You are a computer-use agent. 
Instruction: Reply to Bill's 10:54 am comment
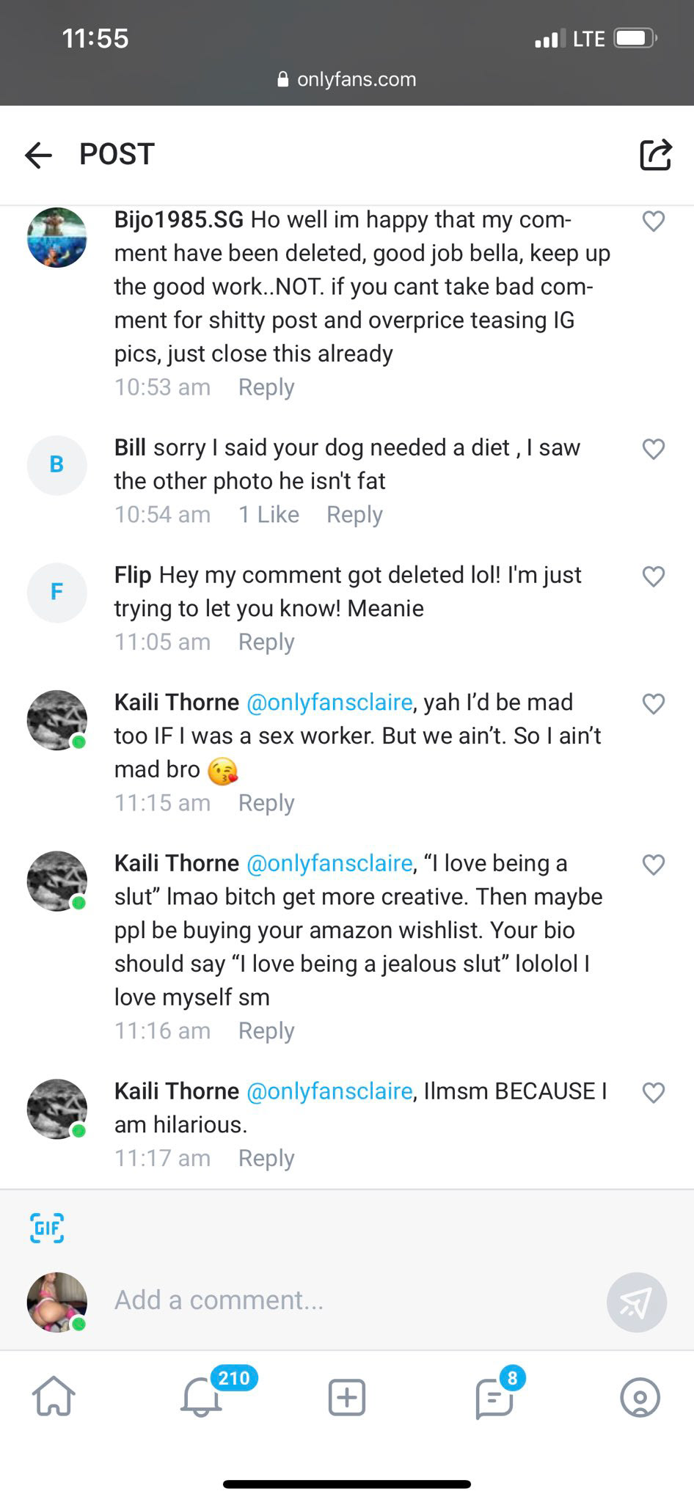pyautogui.click(x=354, y=515)
